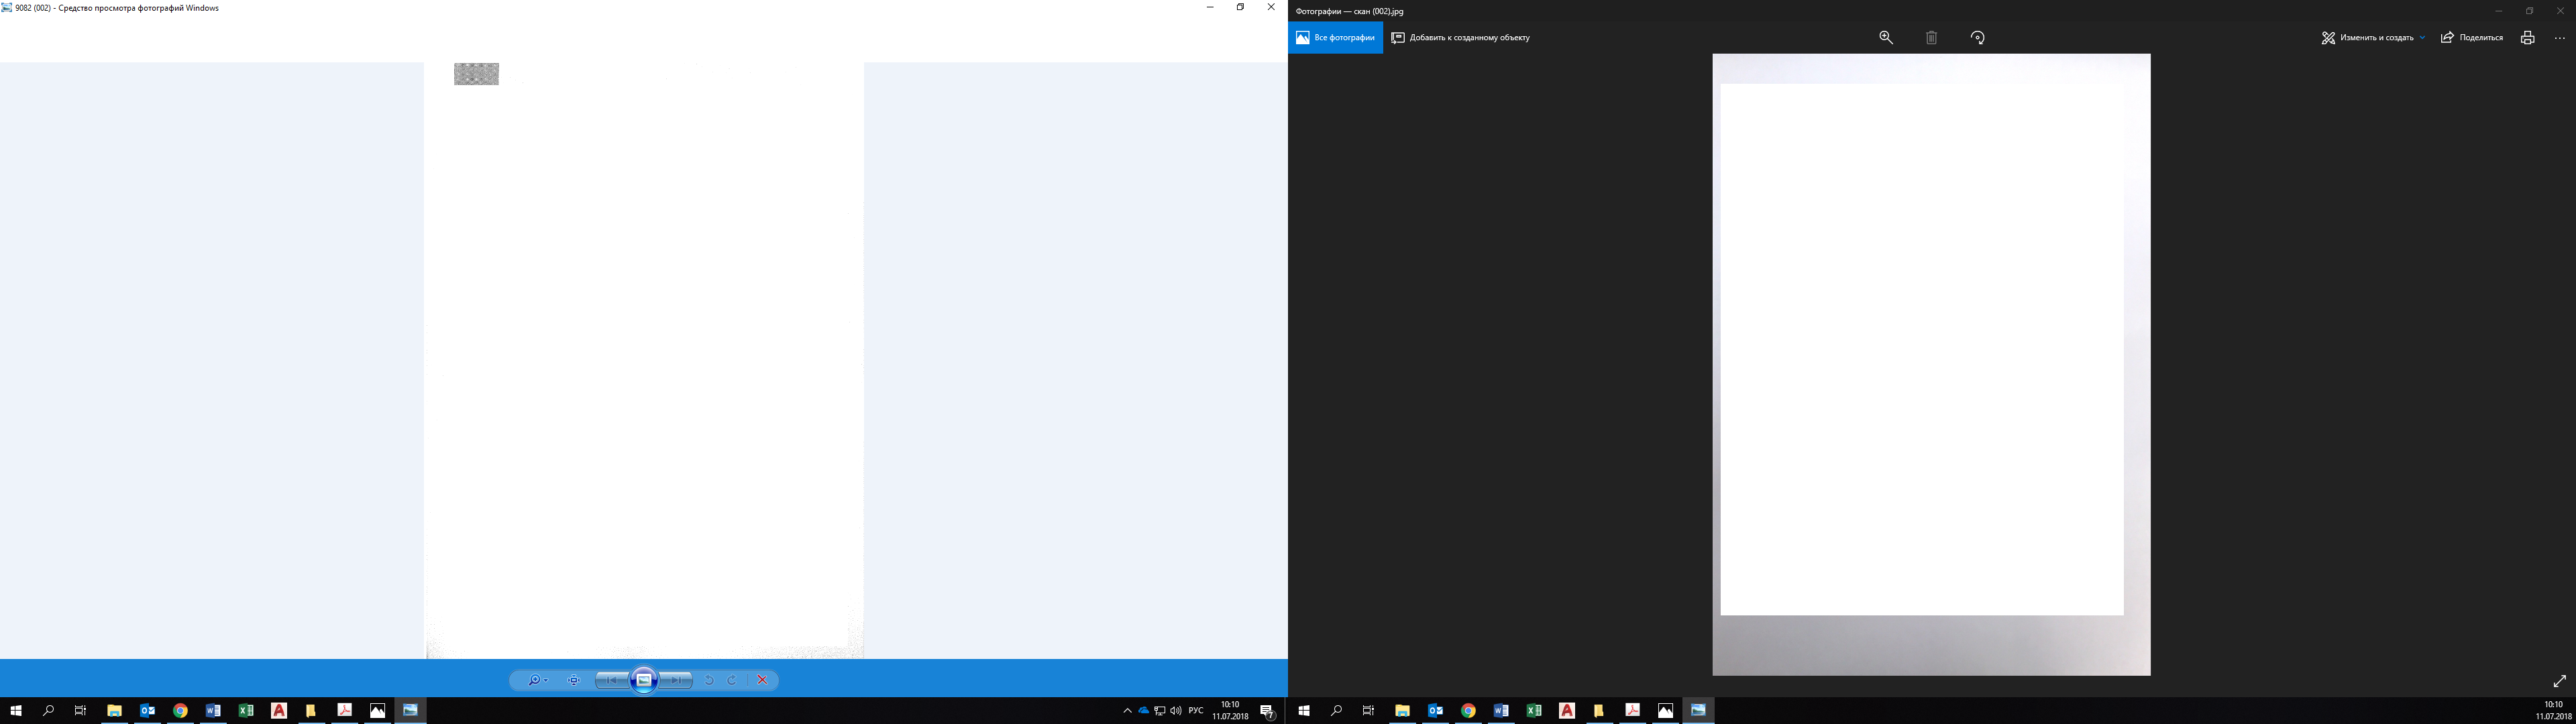Click the scanned page shown in Photo Viewer
Screen dimensions: 2576x724
click(644, 360)
